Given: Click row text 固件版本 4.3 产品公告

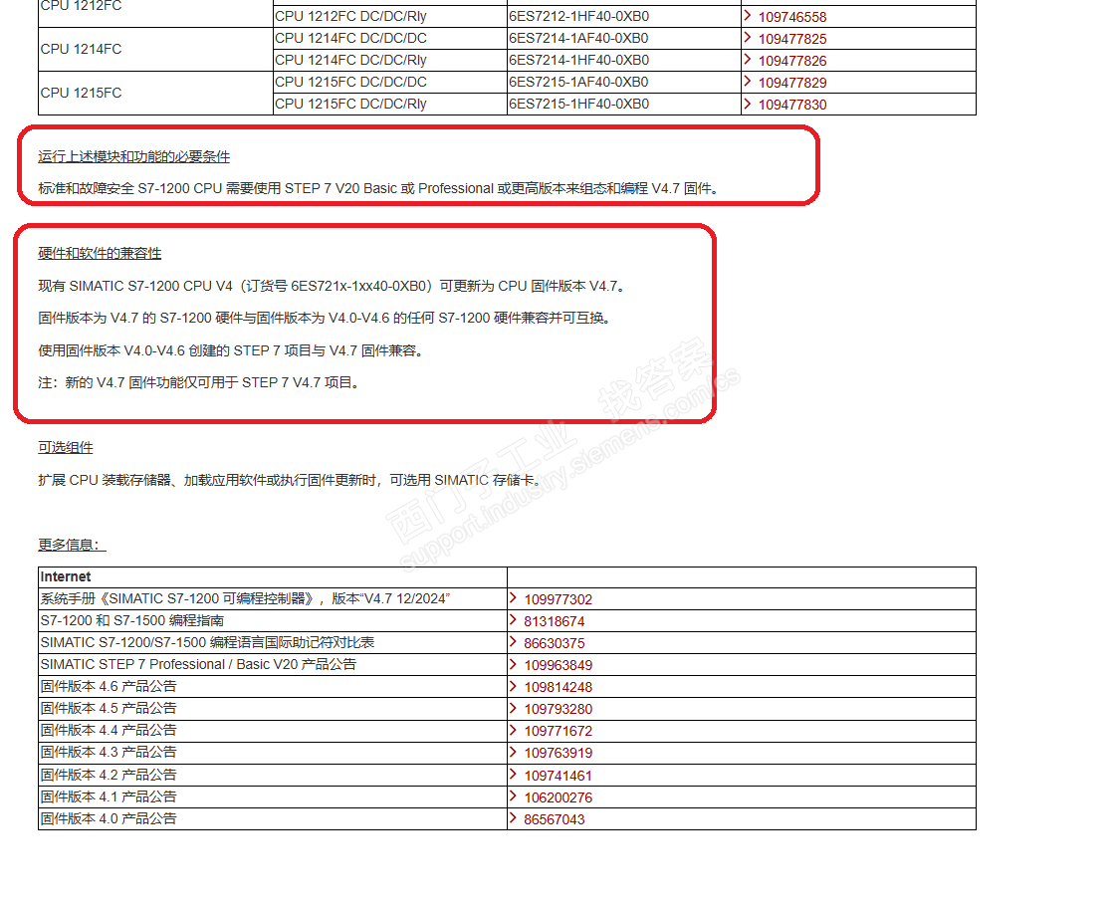Looking at the screenshot, I should pyautogui.click(x=109, y=753).
